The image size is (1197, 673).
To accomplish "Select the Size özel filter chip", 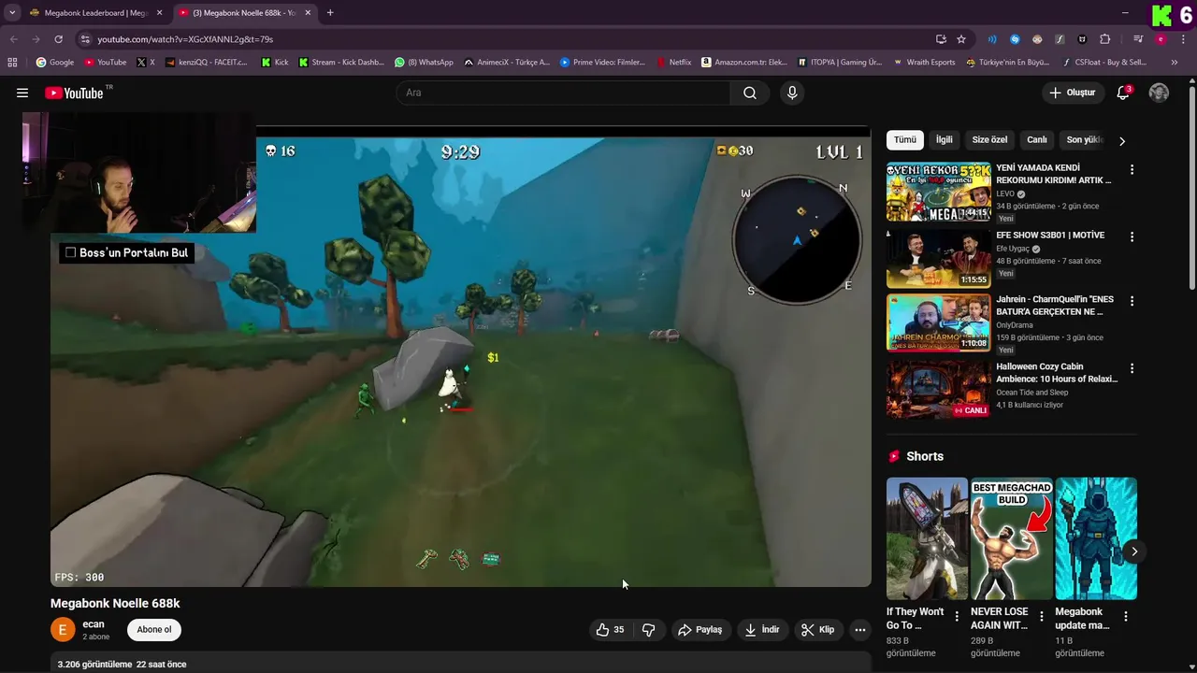I will click(x=989, y=140).
